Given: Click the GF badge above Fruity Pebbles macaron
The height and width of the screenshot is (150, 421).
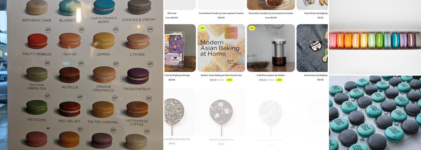Looking at the screenshot, I should (48, 30).
